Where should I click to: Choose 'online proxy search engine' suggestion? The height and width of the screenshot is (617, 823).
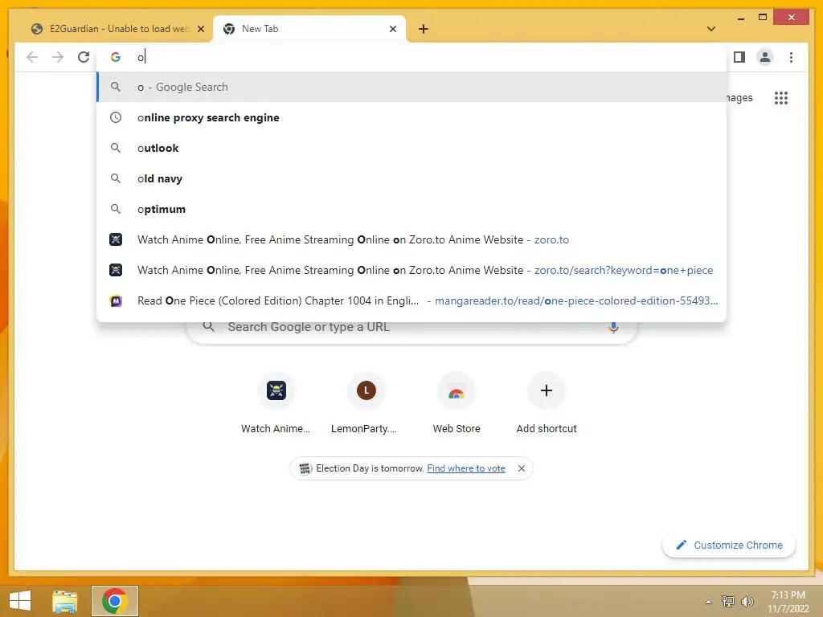point(411,117)
